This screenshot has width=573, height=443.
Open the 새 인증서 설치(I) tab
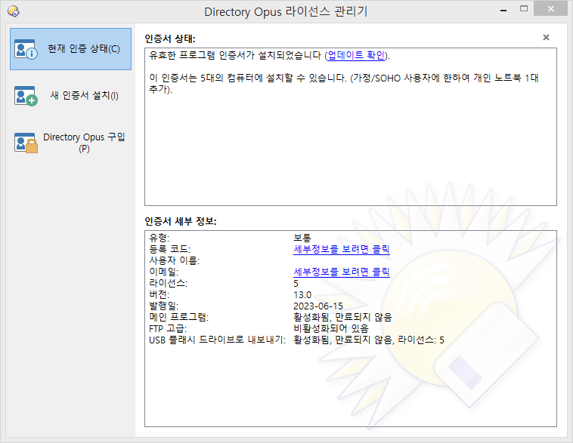(x=70, y=96)
